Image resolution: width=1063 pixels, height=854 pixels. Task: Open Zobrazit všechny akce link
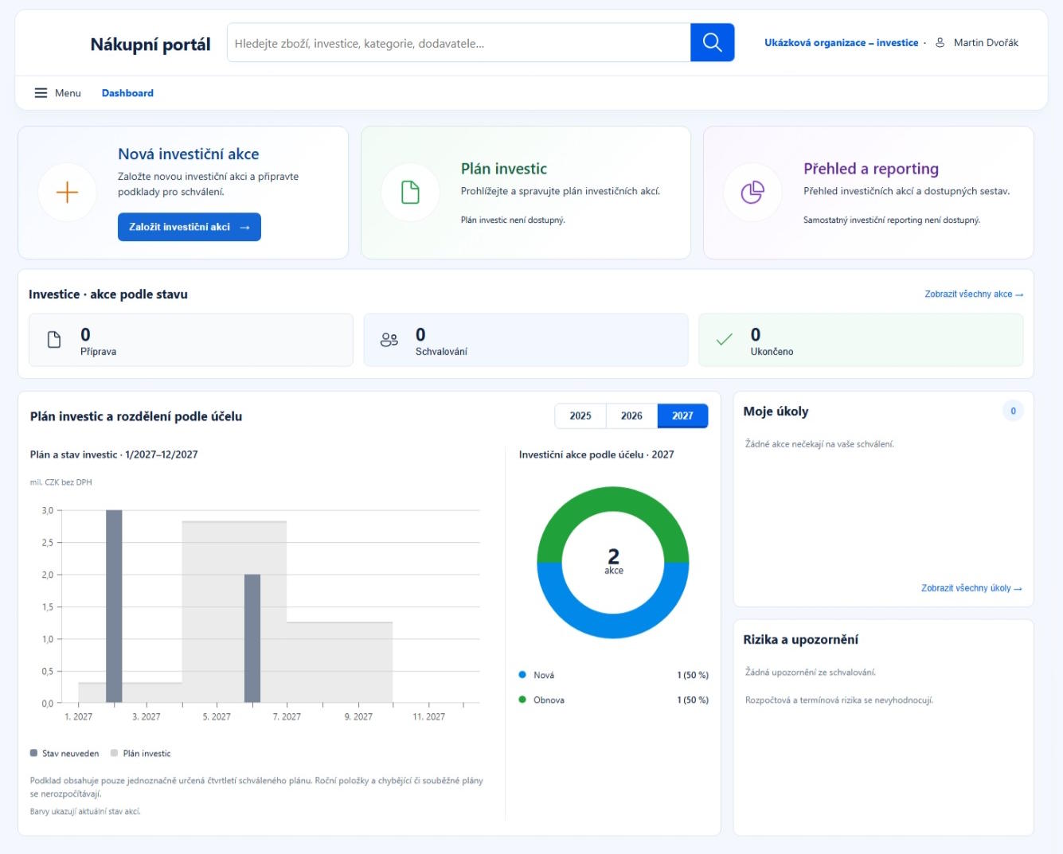(974, 294)
